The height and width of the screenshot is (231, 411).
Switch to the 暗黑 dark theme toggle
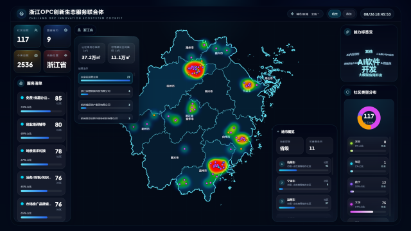[335, 14]
